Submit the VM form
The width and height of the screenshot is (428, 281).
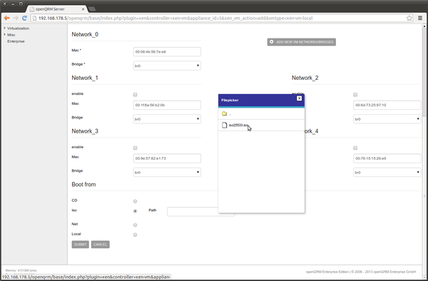(x=80, y=245)
